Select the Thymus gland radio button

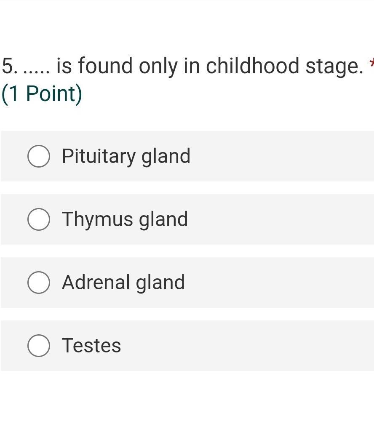(39, 219)
